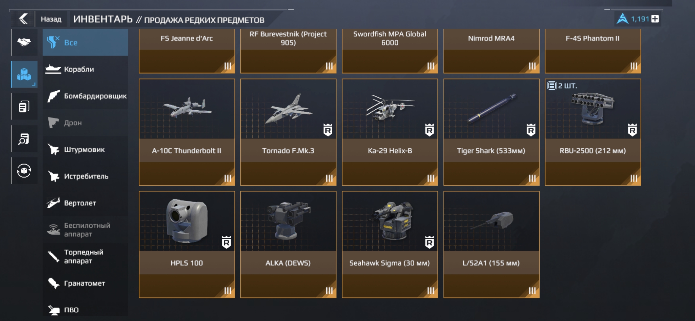Click the back arrow icon

23,19
